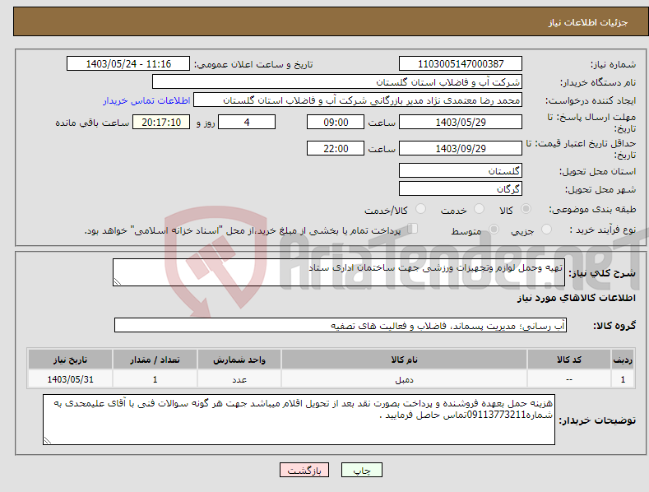Screen dimensions: 649x492
Task: Click the واحد شمارش column header
Action: 239,360
